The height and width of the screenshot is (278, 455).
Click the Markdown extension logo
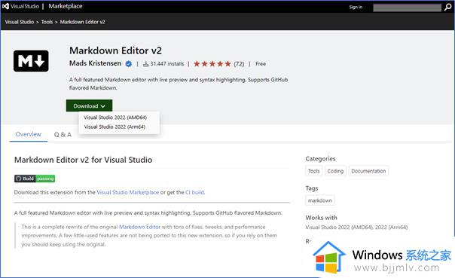tap(31, 61)
